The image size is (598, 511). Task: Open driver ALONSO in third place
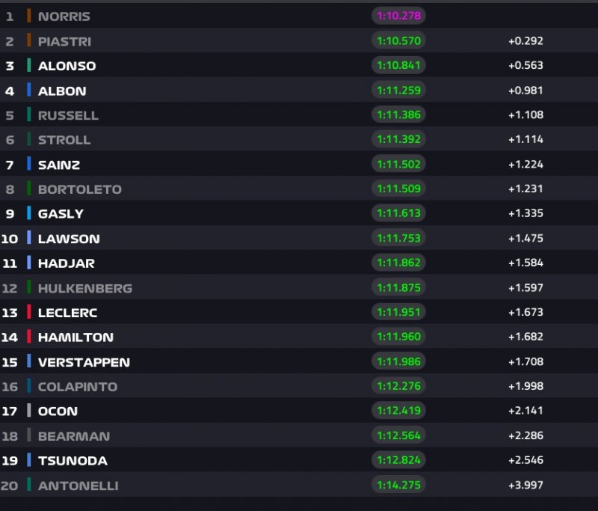(67, 66)
